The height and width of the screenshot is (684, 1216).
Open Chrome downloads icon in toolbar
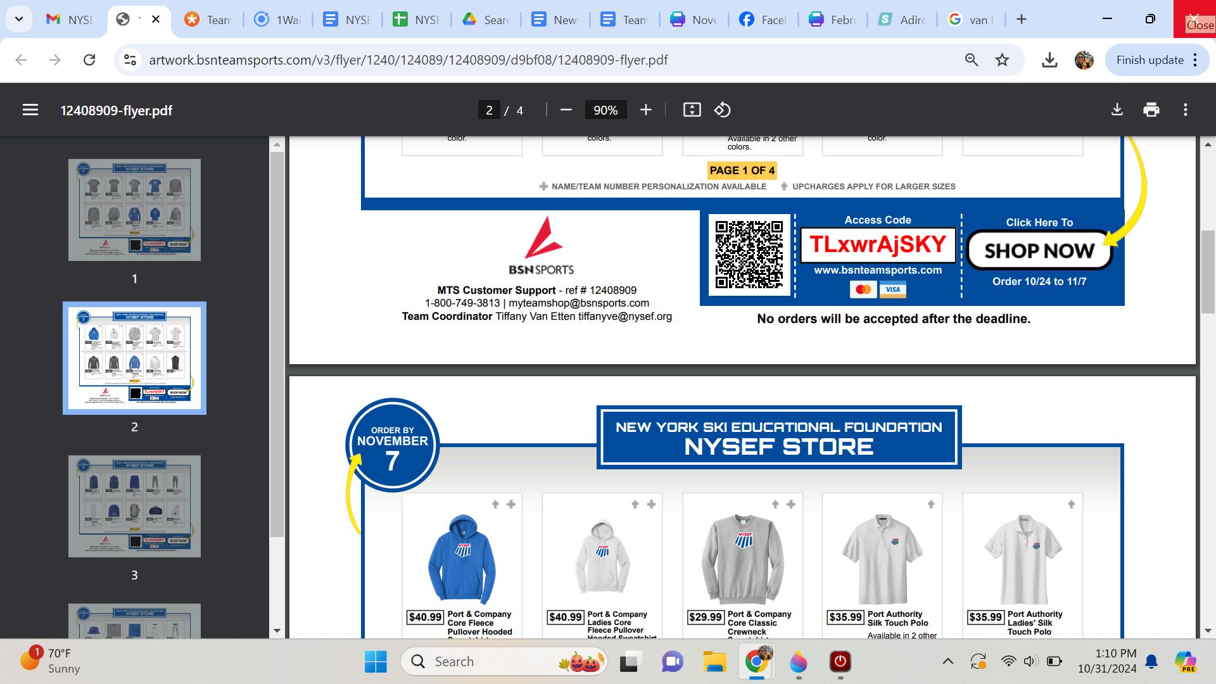tap(1049, 60)
